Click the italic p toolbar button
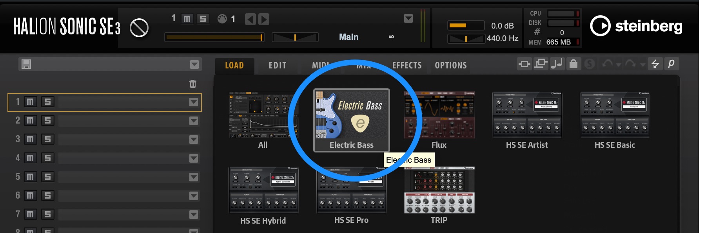The width and height of the screenshot is (715, 233). (x=671, y=64)
